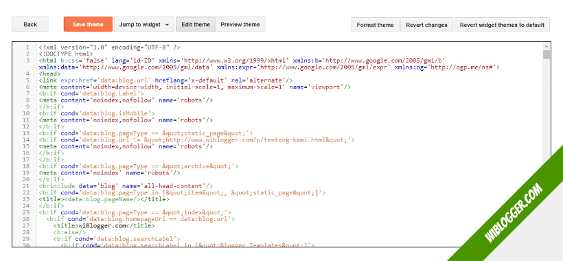
Task: Save the theme with the orange button
Action: coord(88,25)
